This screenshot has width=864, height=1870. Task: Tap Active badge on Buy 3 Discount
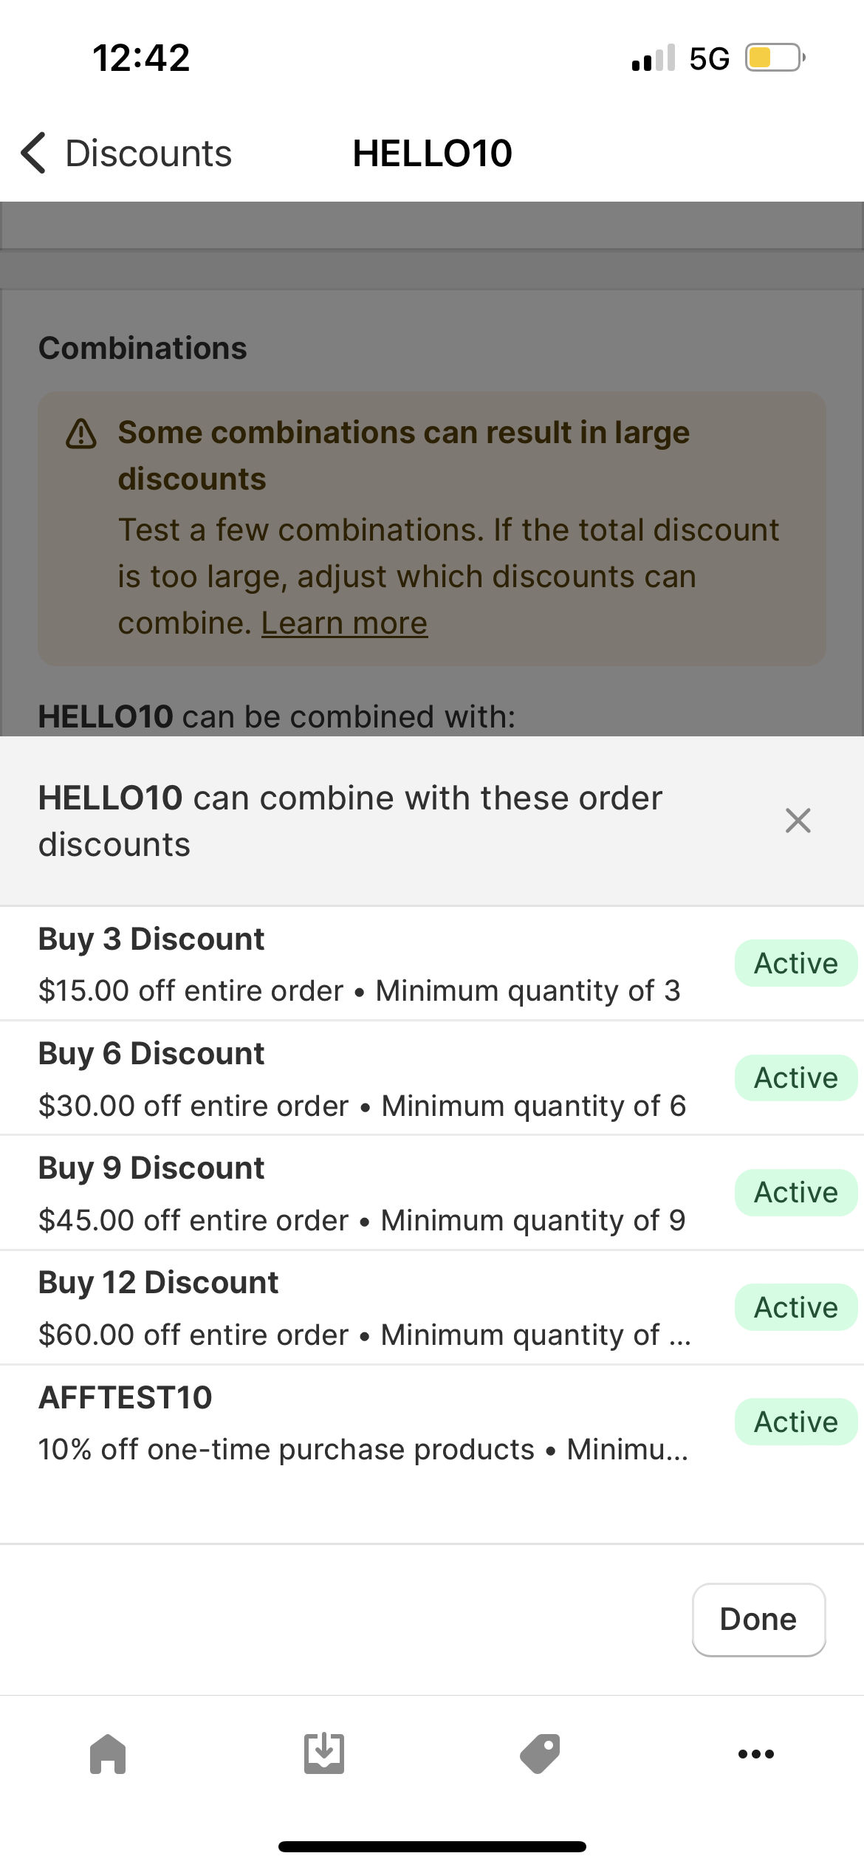tap(796, 963)
